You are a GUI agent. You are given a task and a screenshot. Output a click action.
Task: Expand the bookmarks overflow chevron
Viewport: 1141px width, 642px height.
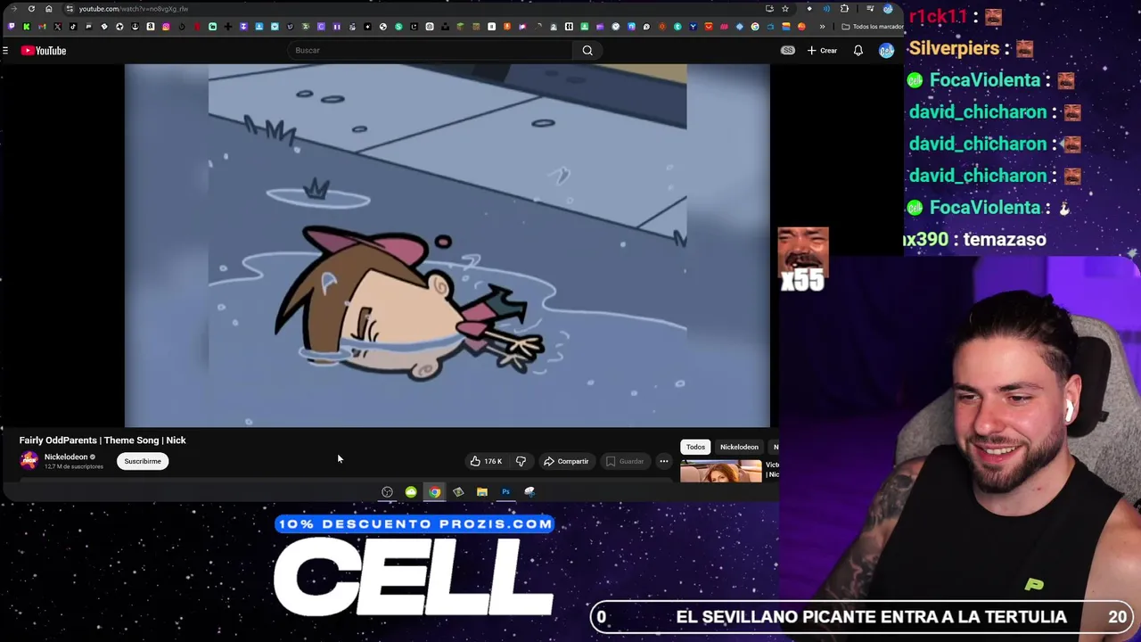[822, 27]
